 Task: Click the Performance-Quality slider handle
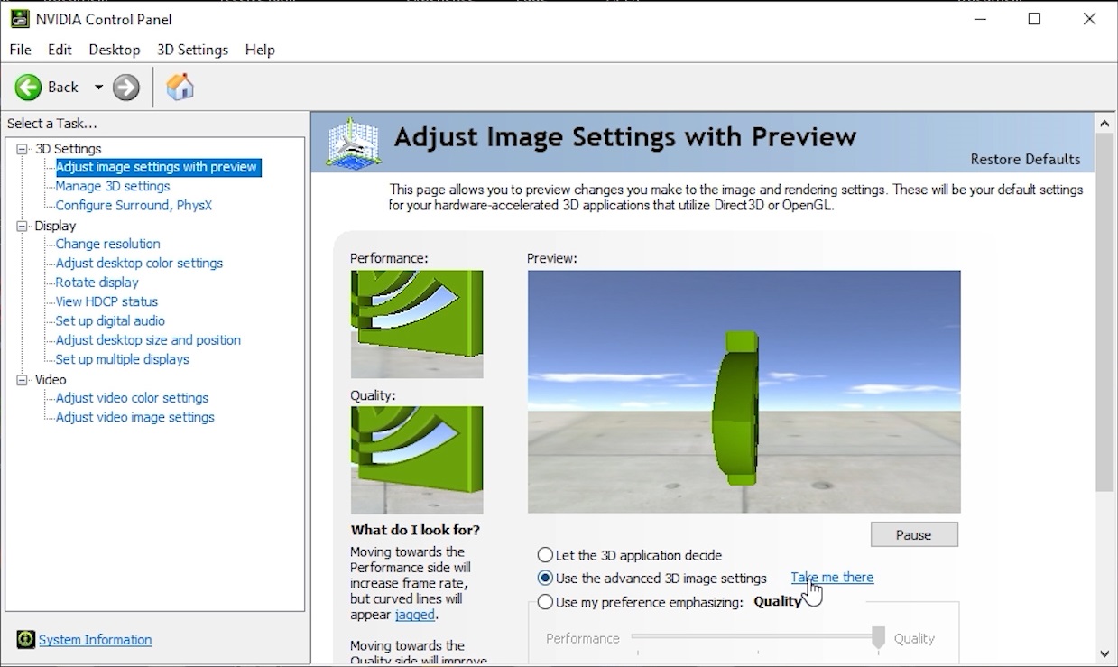pos(878,639)
